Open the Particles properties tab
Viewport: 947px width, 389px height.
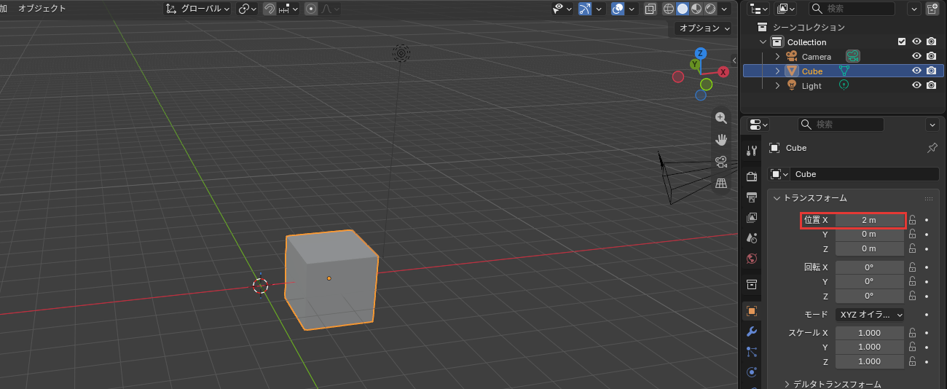[752, 352]
